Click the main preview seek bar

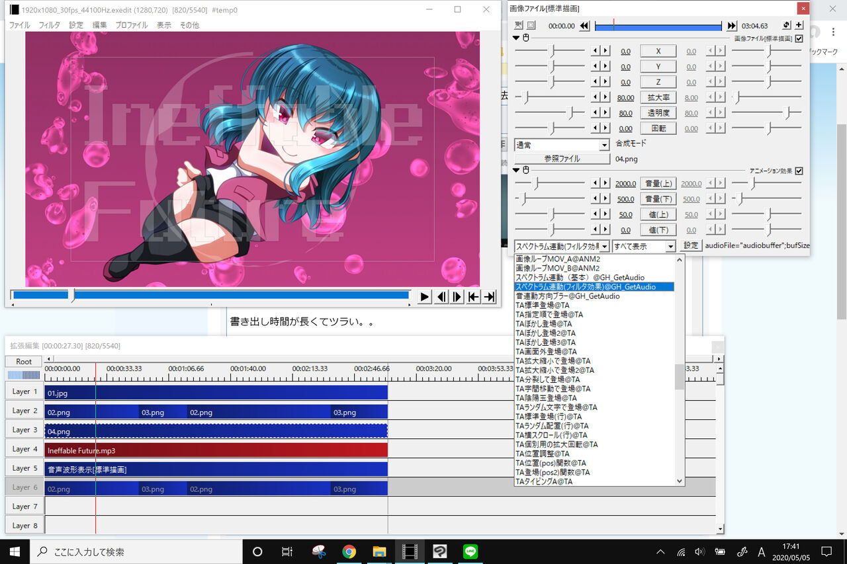[x=210, y=295]
